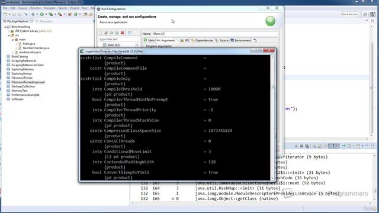Click the Coverage launch icon in toolbar

click(51, 14)
